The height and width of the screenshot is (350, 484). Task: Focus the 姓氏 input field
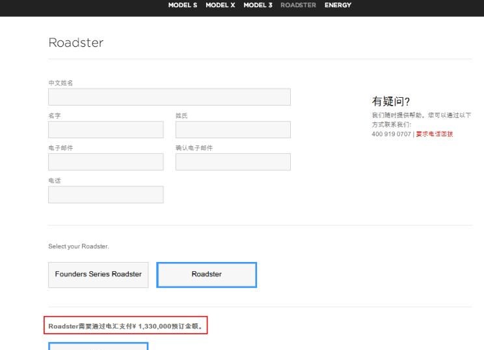tap(233, 130)
